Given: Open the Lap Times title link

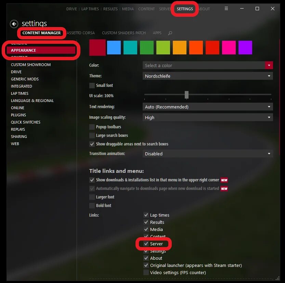Looking at the screenshot, I should [90, 9].
